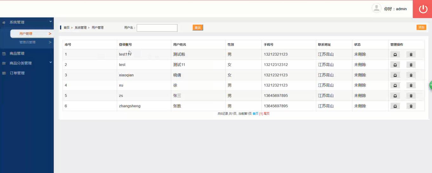Click the list icon beside 订单管理
432x173 pixels.
tap(4, 73)
